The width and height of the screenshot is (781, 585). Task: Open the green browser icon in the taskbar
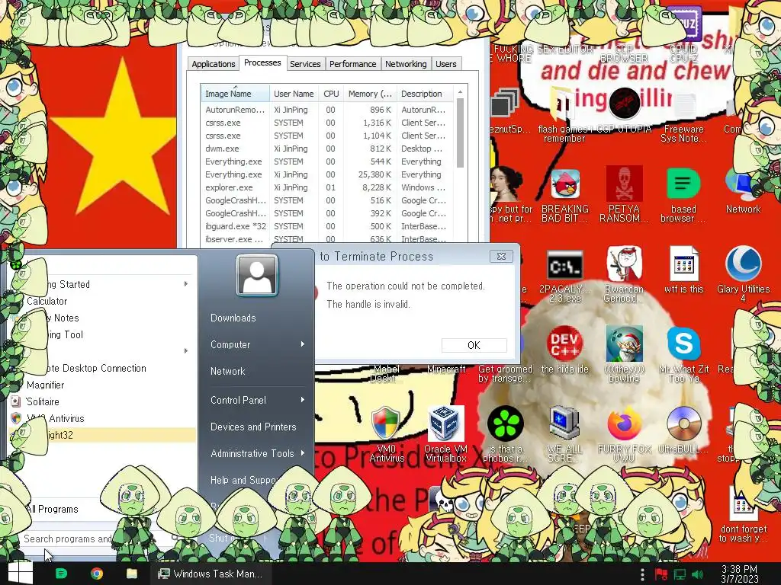[x=61, y=574]
